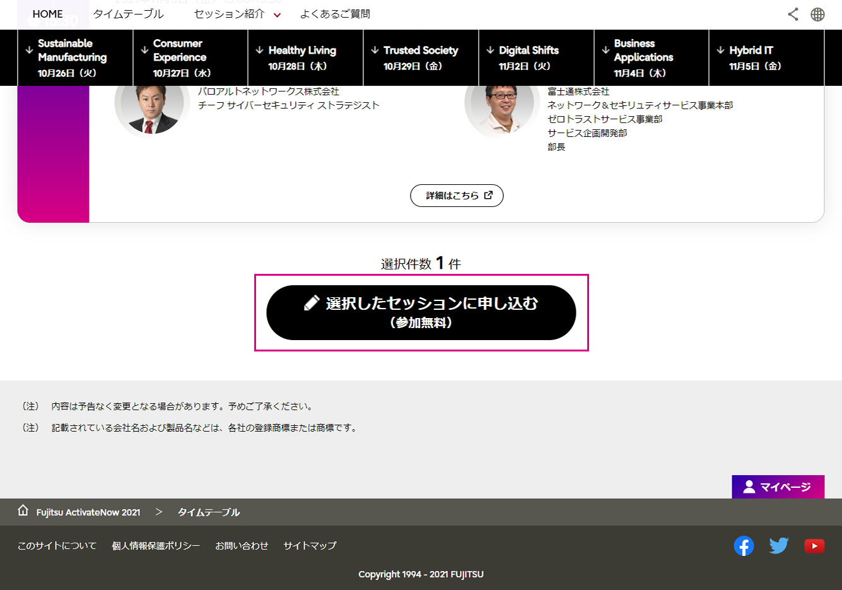Screen dimensions: 842x590
Task: Open よくあるご質問 in the top menu
Action: [x=335, y=14]
